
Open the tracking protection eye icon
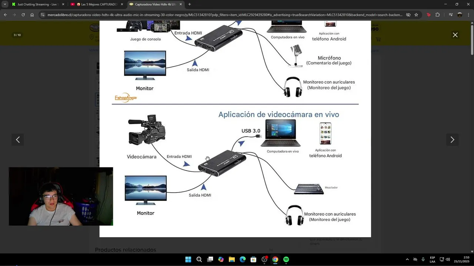coord(408,15)
